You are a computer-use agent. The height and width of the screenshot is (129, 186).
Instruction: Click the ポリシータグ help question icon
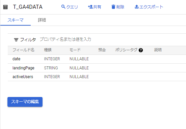141,50
